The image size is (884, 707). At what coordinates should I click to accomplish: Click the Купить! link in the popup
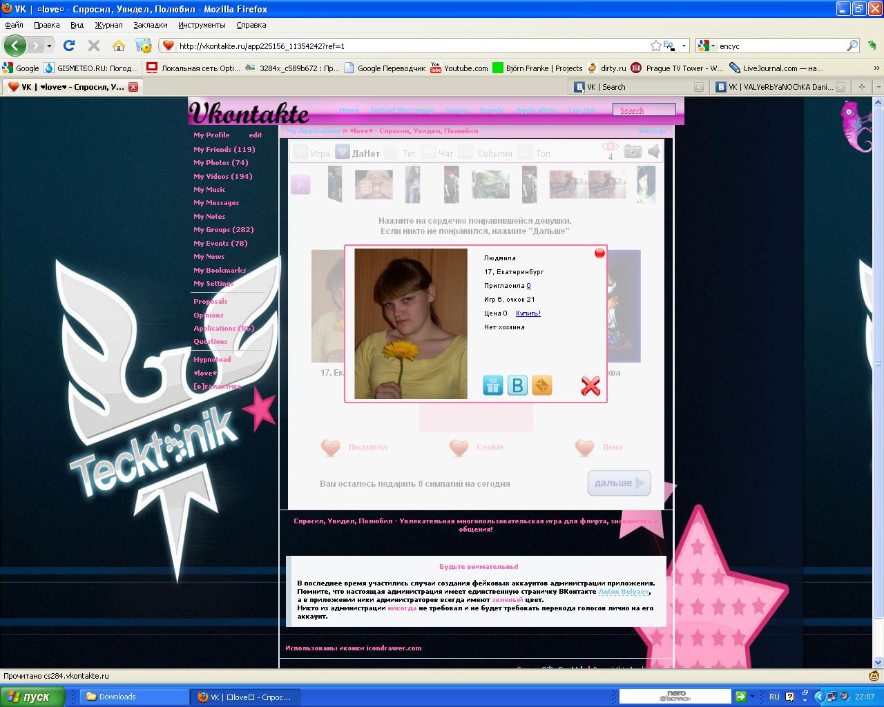point(528,313)
